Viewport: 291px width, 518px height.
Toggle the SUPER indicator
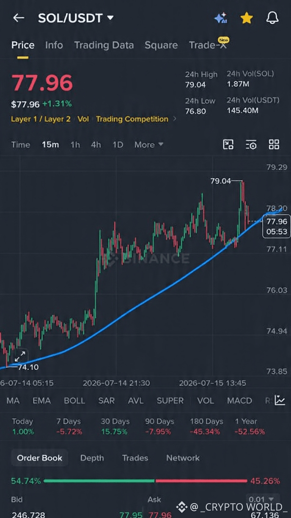[x=170, y=401]
